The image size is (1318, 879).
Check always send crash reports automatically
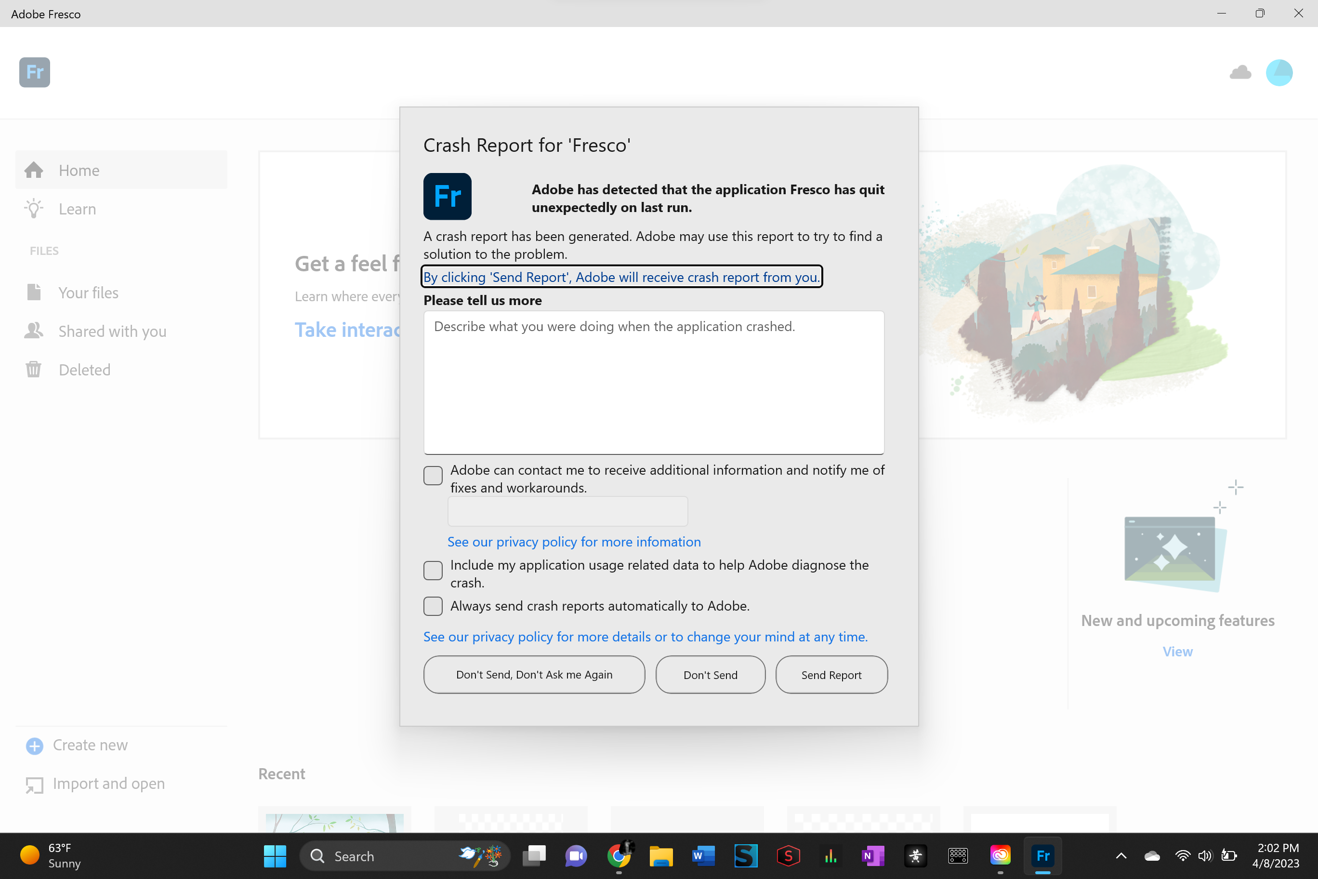[432, 605]
